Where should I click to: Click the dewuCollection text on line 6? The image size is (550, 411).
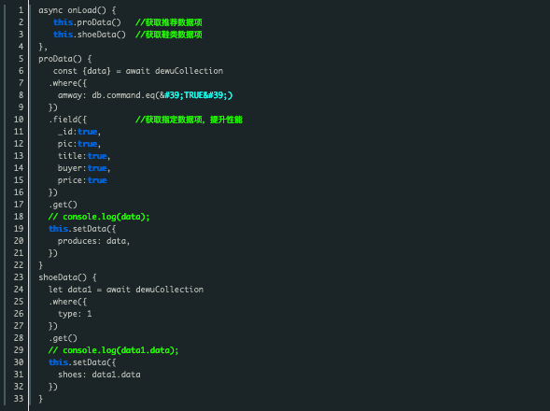(189, 71)
